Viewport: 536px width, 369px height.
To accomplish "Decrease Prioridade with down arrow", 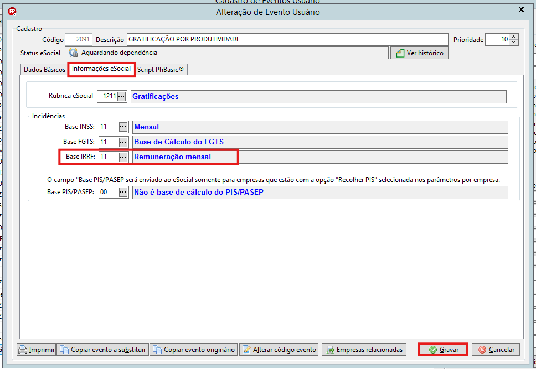I will (513, 42).
